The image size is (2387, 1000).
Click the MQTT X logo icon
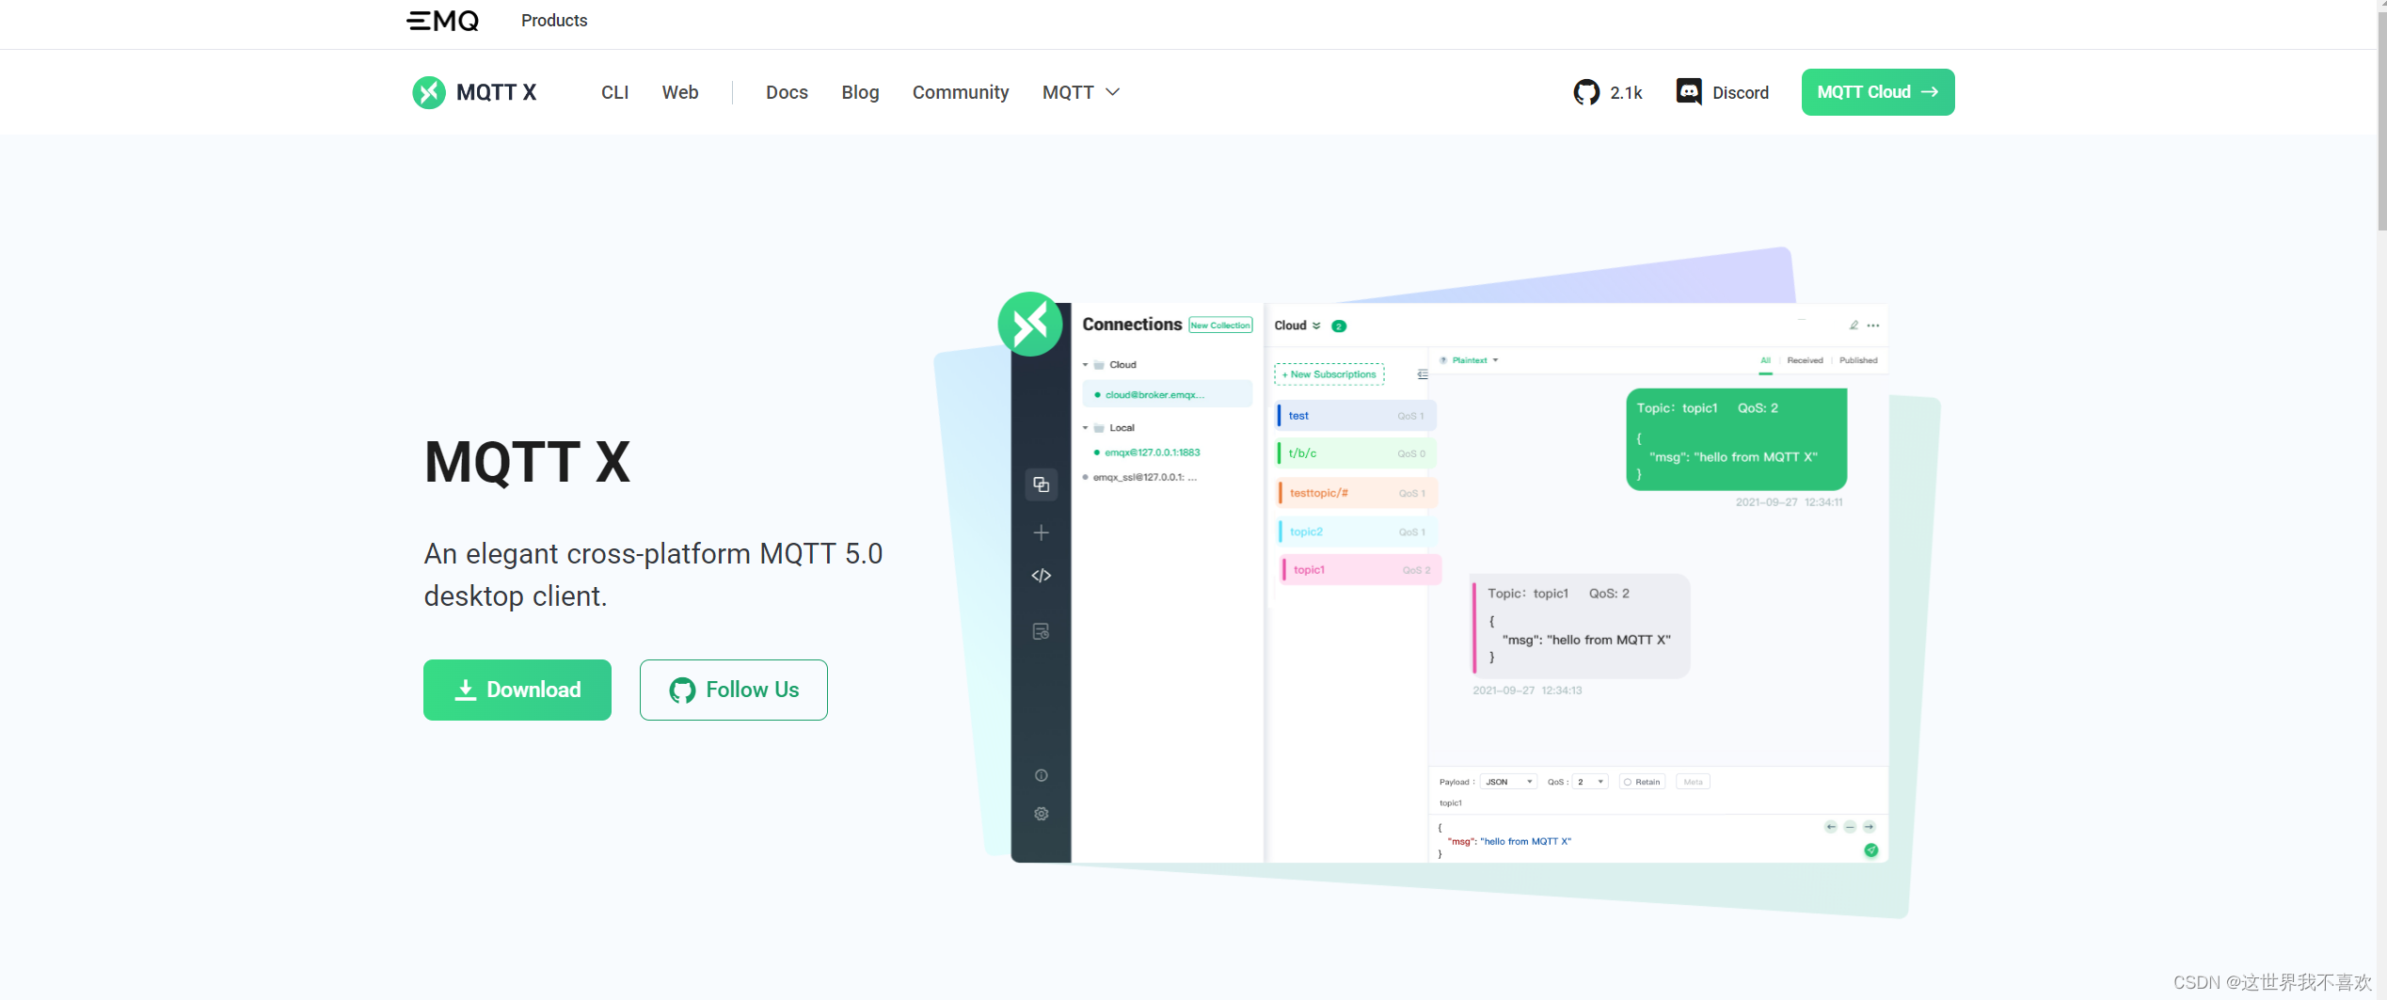point(429,92)
